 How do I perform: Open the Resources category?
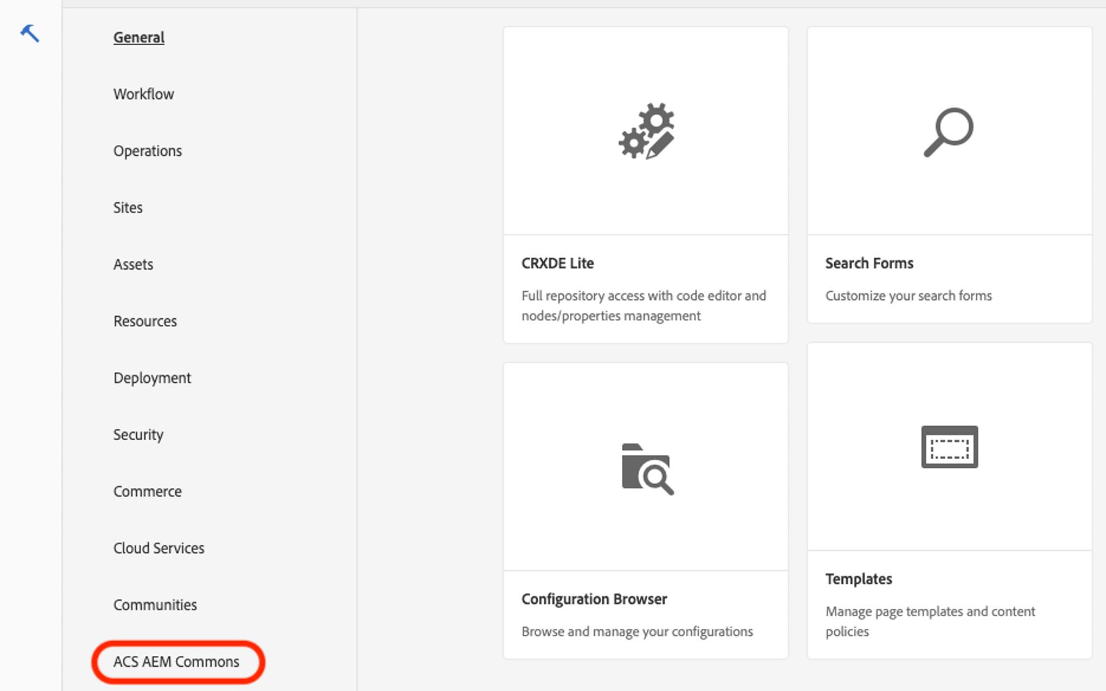tap(145, 322)
